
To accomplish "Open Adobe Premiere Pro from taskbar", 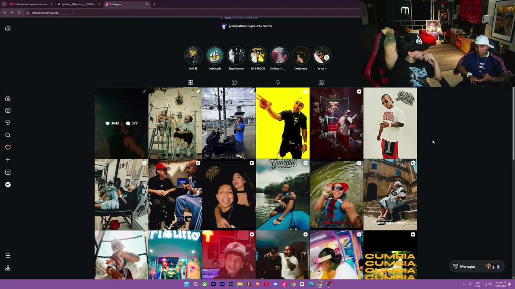I will [213, 284].
